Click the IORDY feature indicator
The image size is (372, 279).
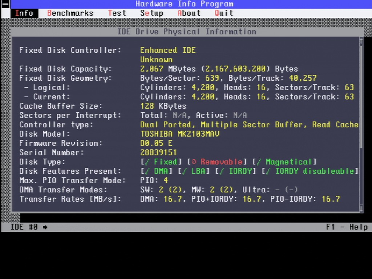coord(235,171)
